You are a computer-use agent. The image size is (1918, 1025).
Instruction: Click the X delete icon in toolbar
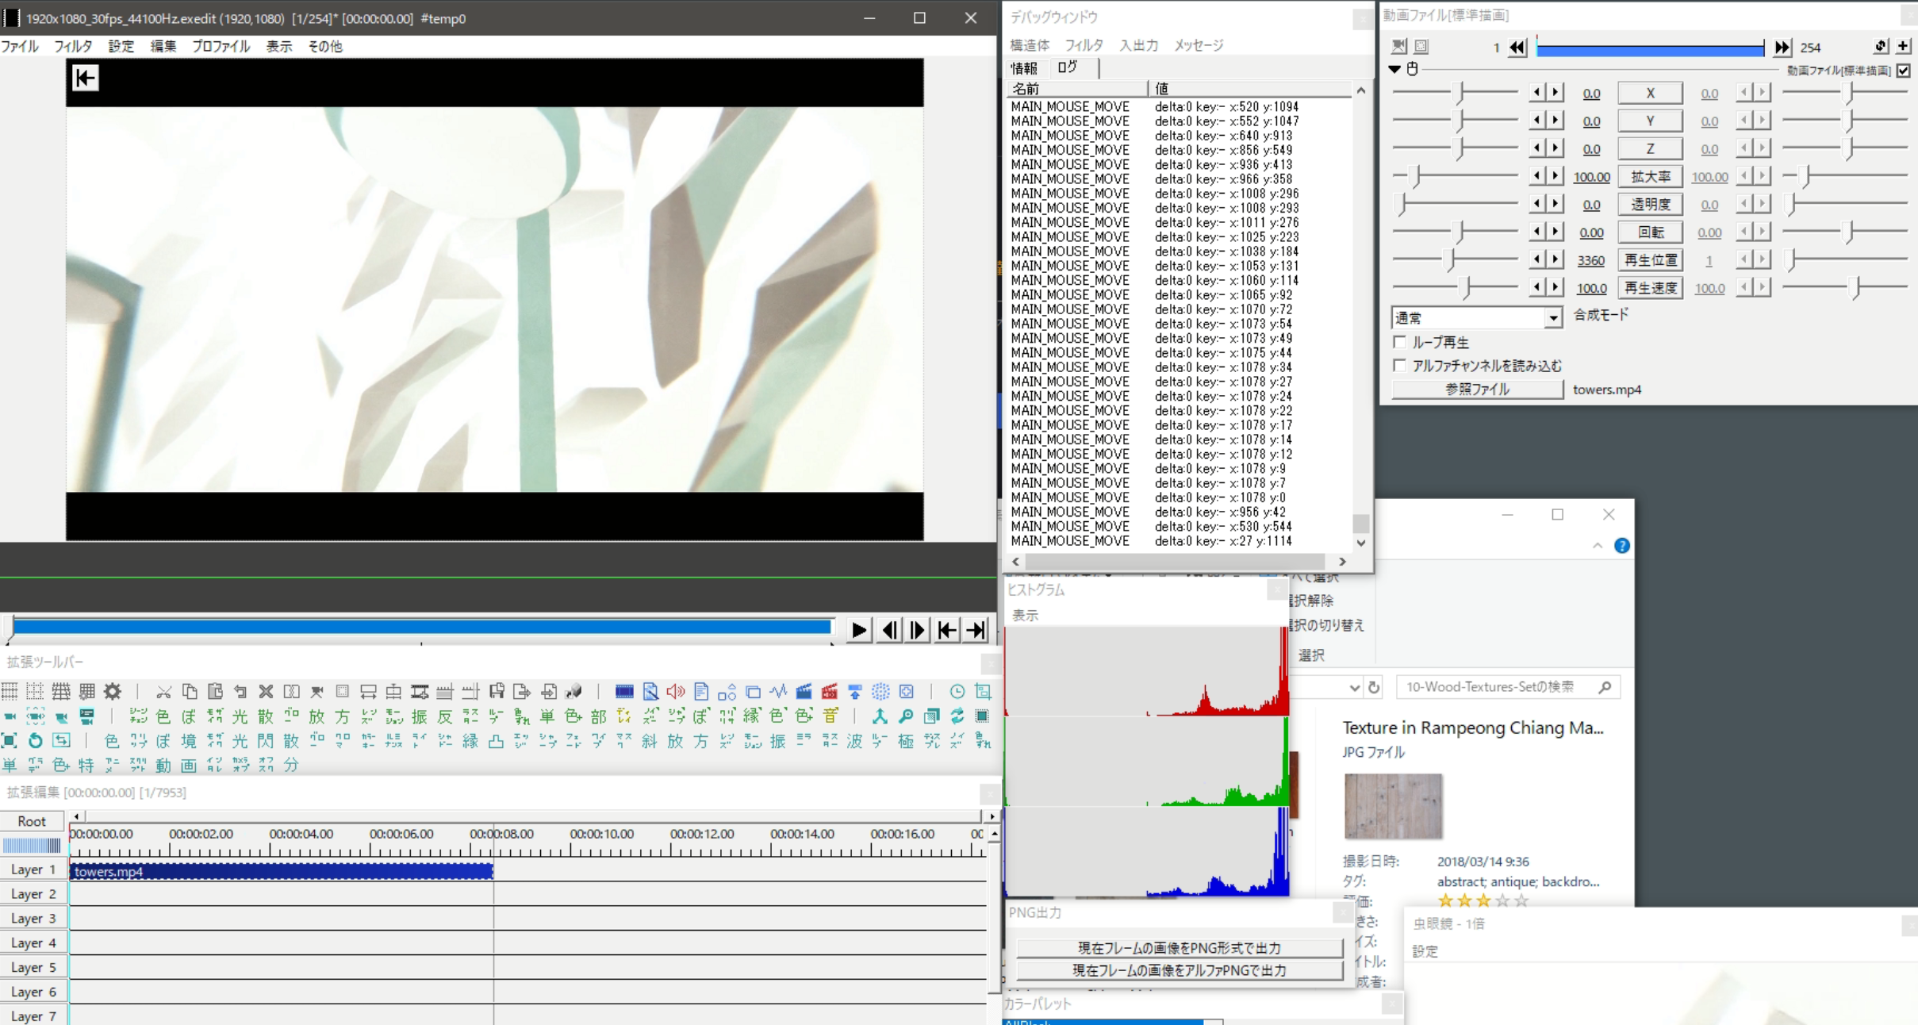tap(266, 691)
